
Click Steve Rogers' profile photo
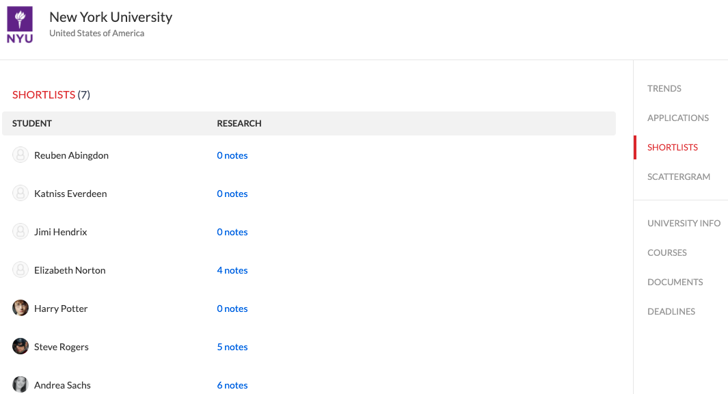21,347
